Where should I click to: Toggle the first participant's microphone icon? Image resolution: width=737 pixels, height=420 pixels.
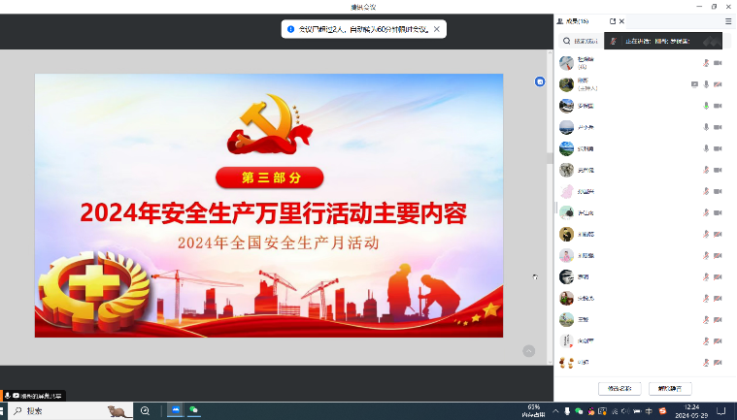706,63
